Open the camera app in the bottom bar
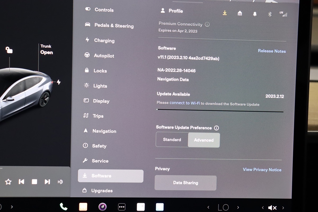Viewport: 318px width, 212px height. [102, 207]
